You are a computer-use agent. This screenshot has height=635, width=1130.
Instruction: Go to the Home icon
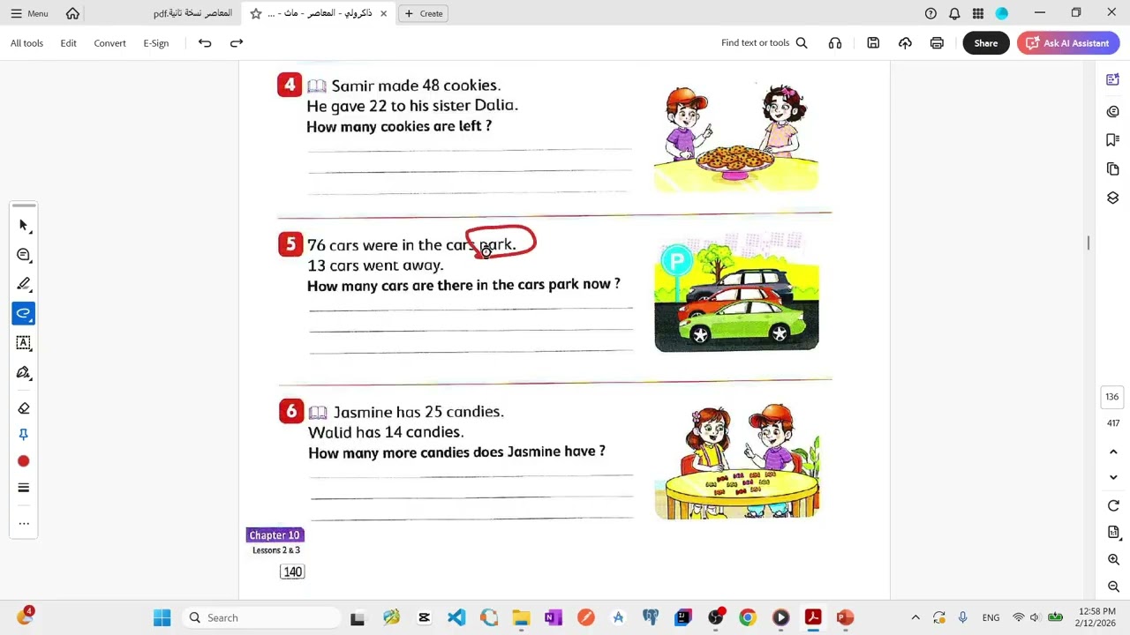[72, 13]
